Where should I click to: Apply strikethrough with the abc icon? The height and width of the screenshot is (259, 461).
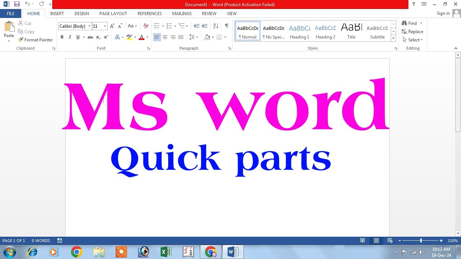point(90,37)
